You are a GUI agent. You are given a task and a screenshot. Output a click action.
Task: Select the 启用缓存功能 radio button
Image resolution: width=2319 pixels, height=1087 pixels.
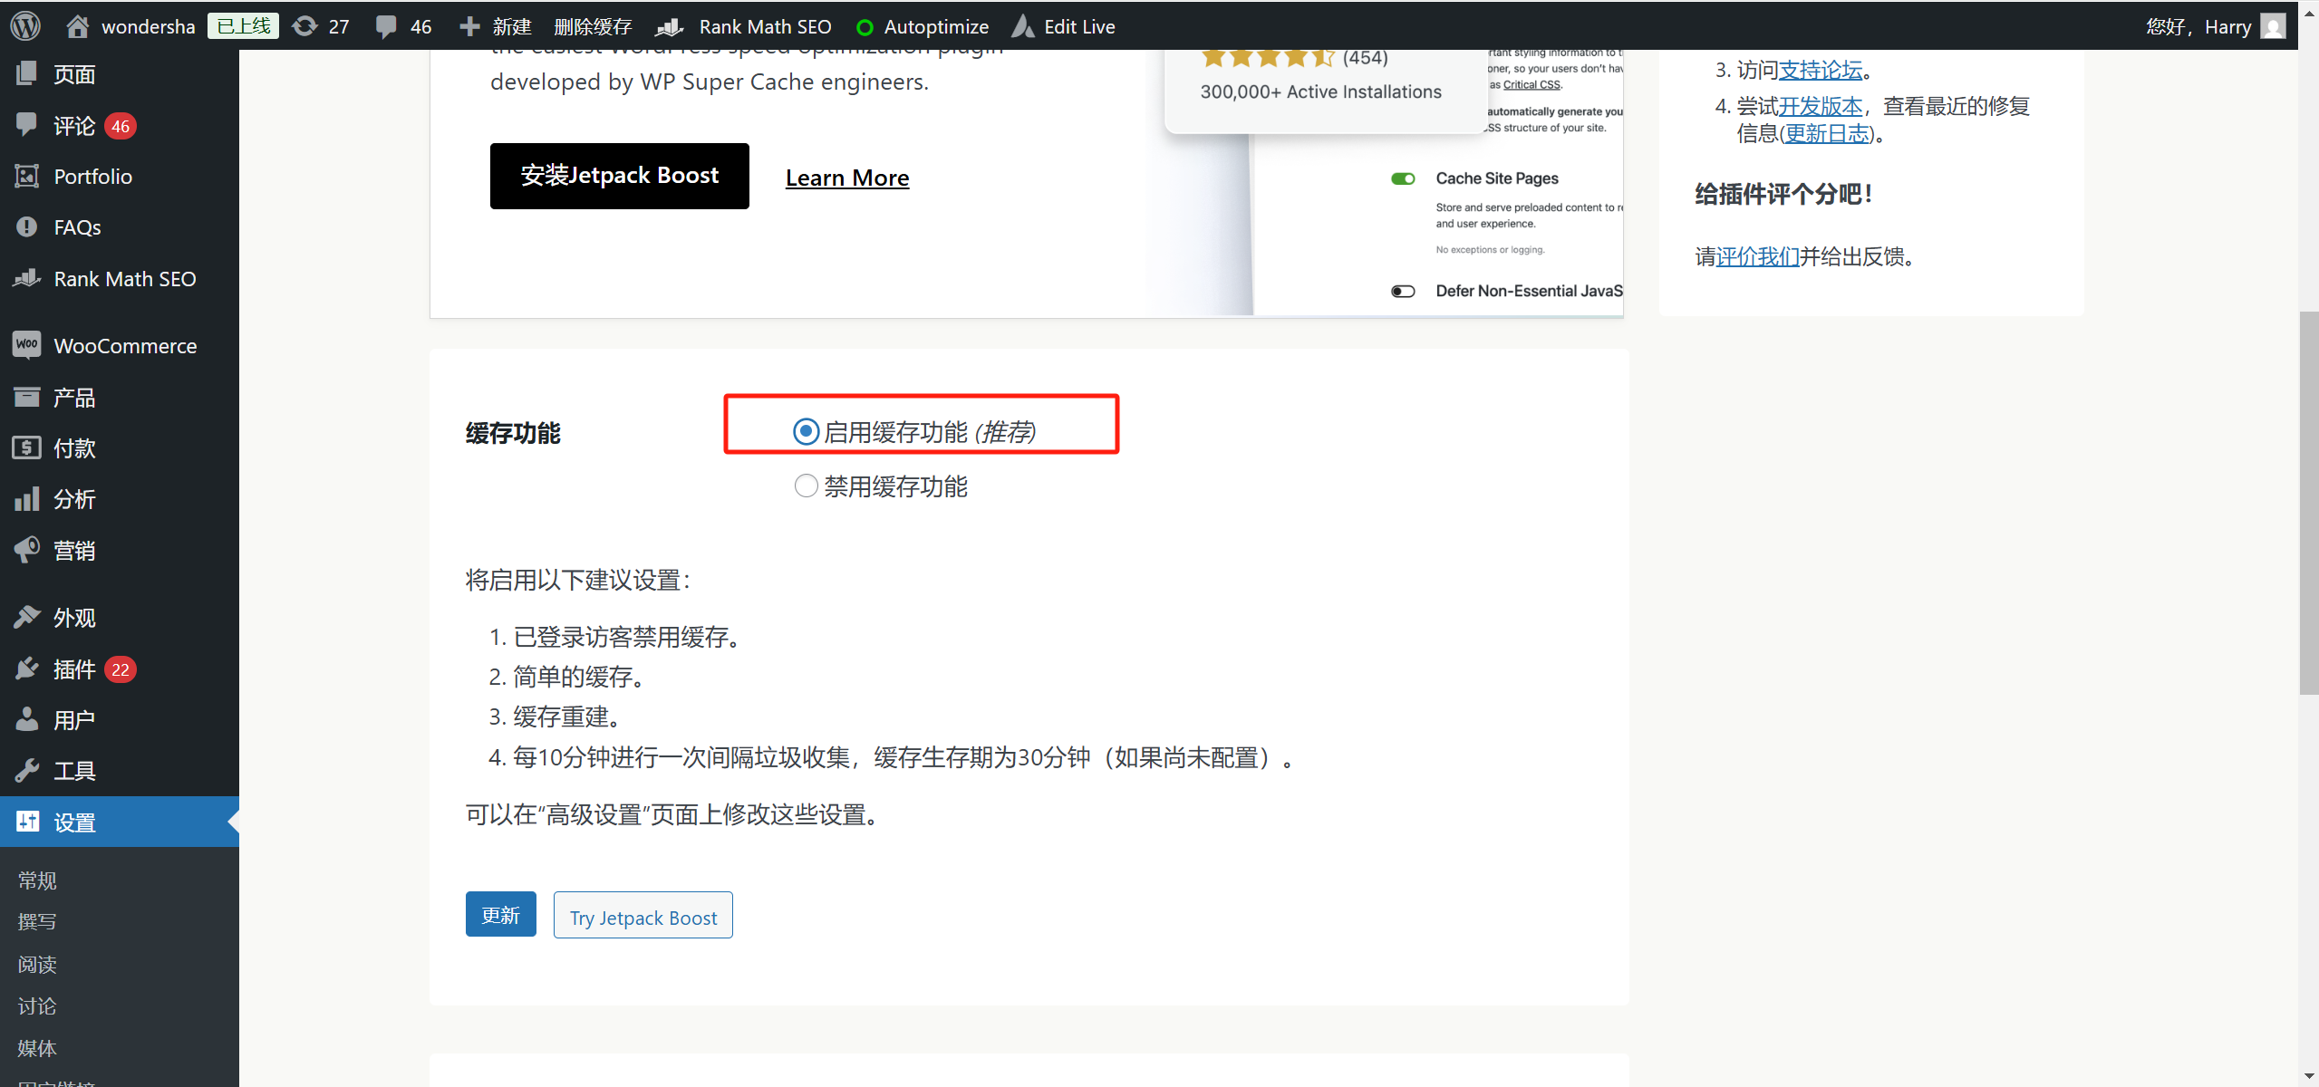[806, 431]
